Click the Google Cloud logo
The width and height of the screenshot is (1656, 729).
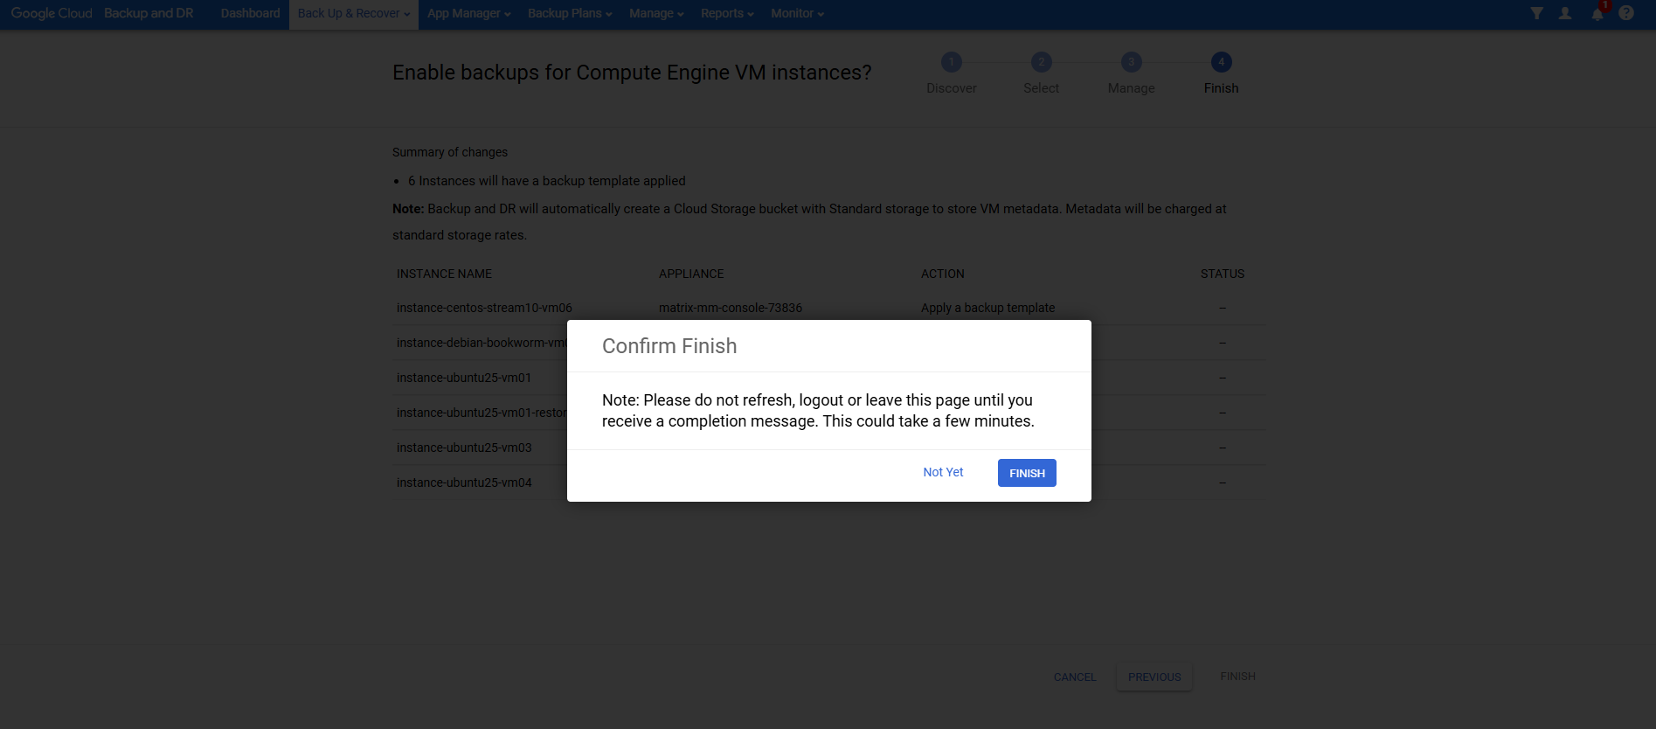point(52,13)
